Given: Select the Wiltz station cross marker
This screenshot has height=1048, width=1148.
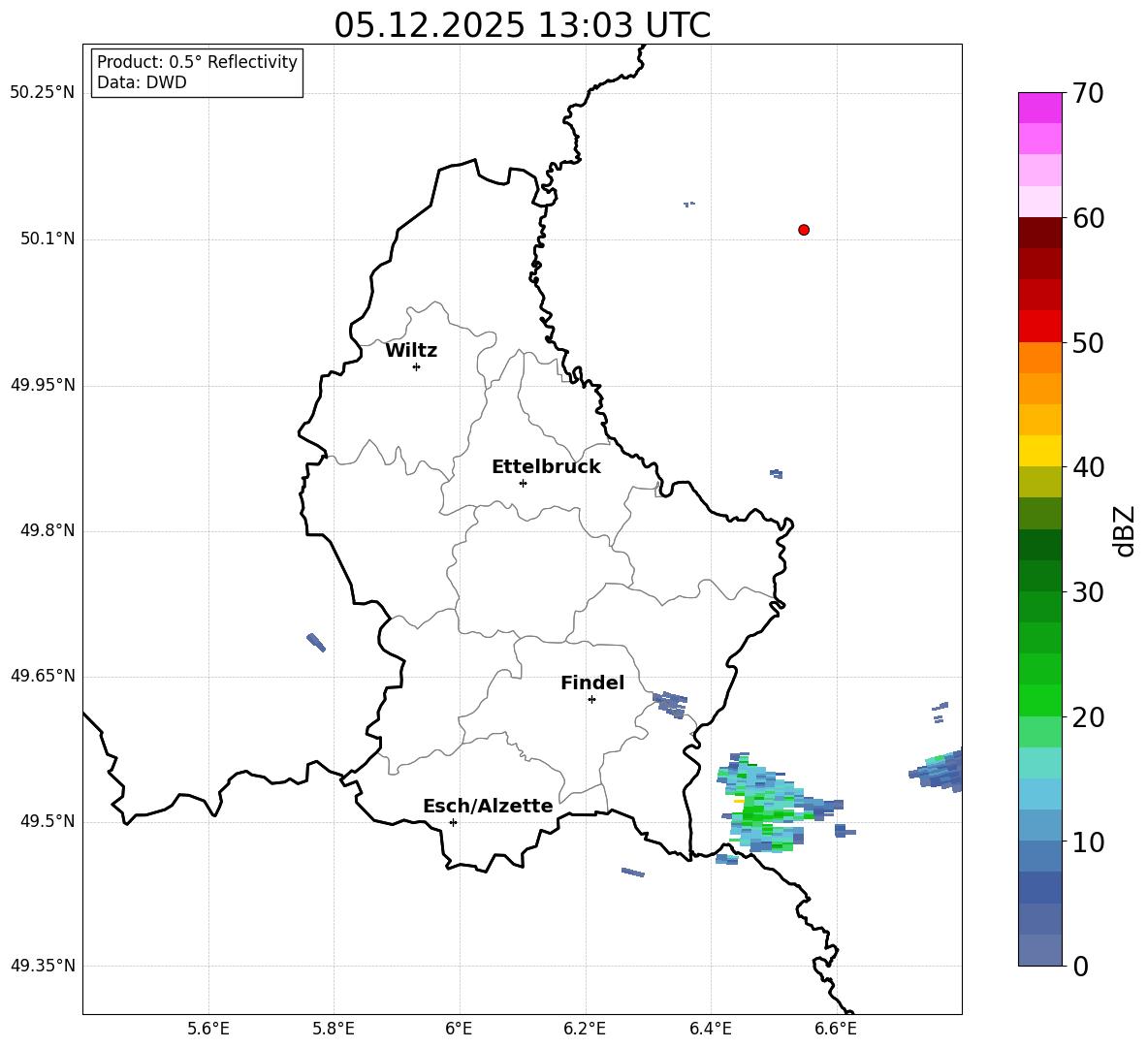Looking at the screenshot, I should point(417,367).
